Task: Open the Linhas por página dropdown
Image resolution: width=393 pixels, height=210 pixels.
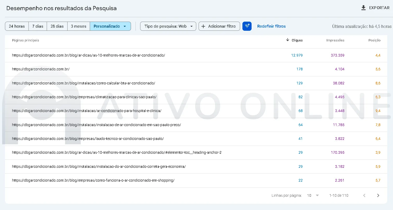Action: click(x=313, y=195)
